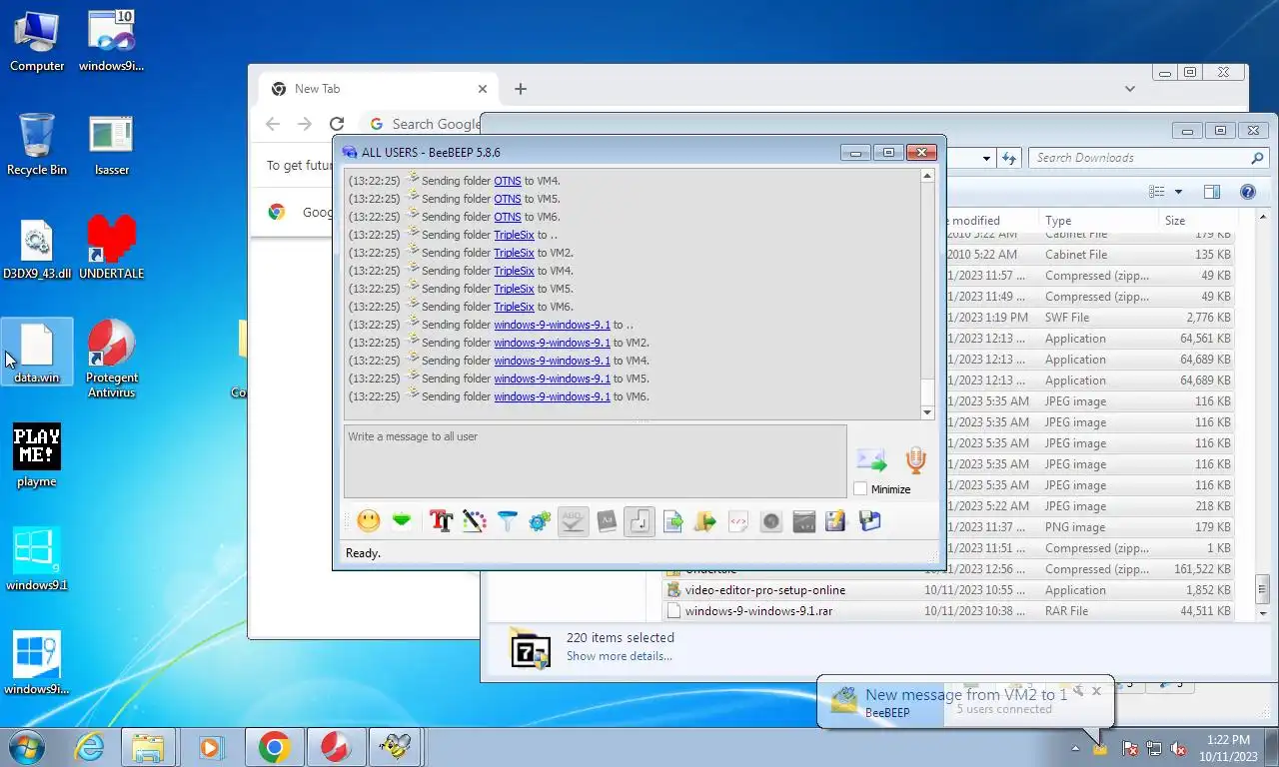The width and height of the screenshot is (1279, 767).
Task: Click the green down-arrow preset message icon
Action: coord(402,520)
